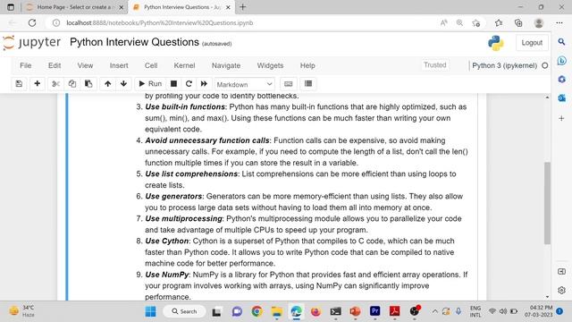
Task: Toggle table of contents list icon
Action: (x=308, y=84)
